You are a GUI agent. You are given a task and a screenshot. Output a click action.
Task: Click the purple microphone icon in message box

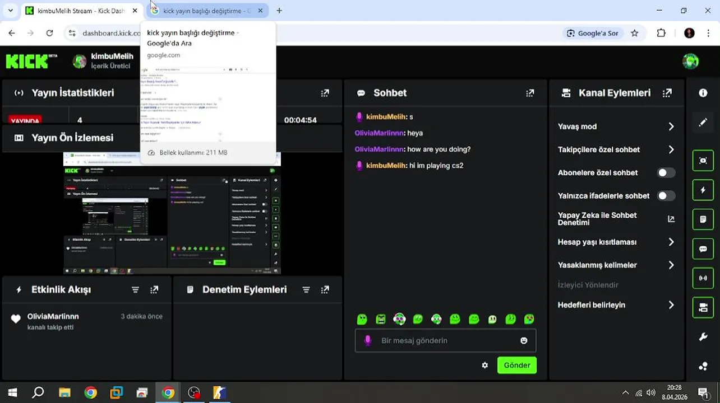click(368, 340)
